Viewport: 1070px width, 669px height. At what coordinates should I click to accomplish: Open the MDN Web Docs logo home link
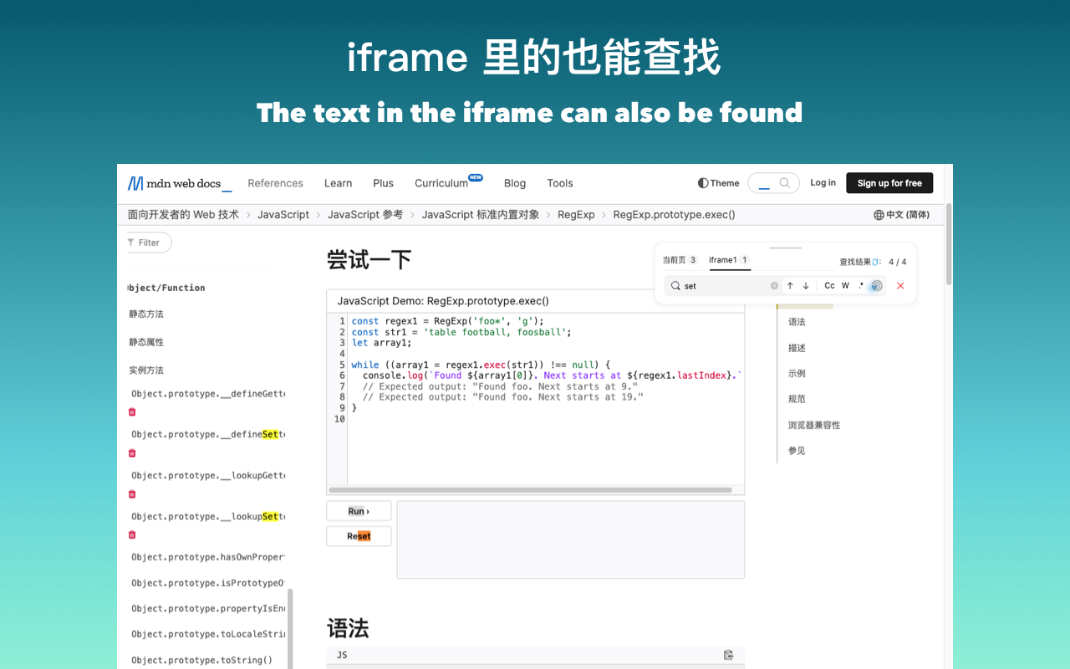[179, 183]
